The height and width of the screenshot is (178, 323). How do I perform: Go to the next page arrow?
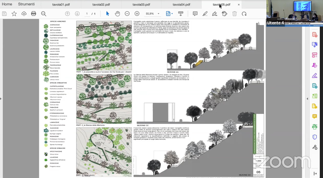[x=77, y=14]
